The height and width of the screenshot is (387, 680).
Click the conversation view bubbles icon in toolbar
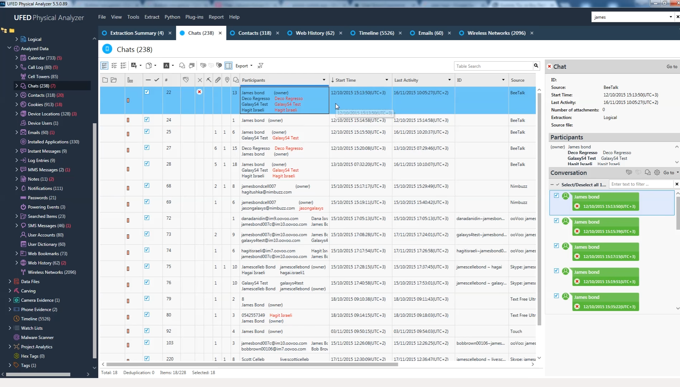182,66
